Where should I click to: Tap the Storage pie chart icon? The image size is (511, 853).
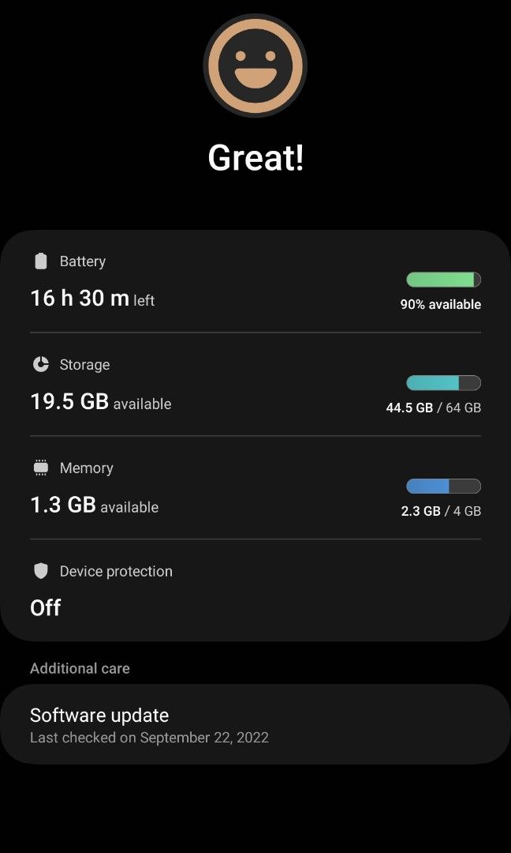[41, 365]
